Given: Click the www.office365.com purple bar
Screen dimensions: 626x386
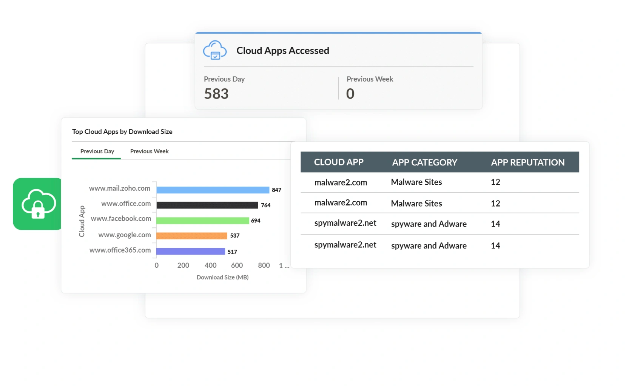Looking at the screenshot, I should point(191,251).
